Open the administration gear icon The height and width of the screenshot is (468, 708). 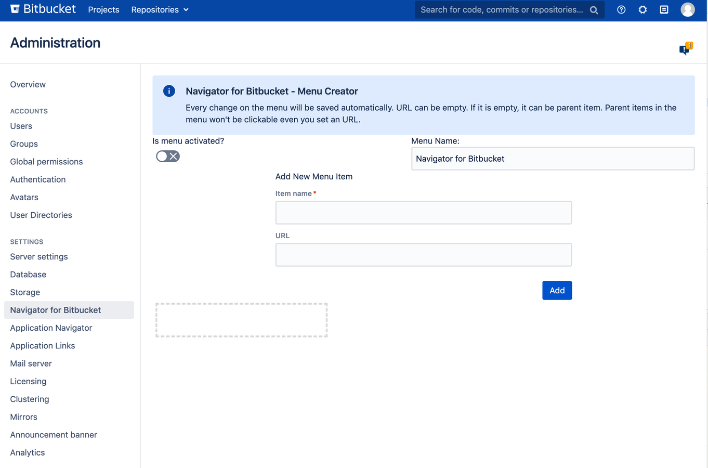(x=643, y=10)
